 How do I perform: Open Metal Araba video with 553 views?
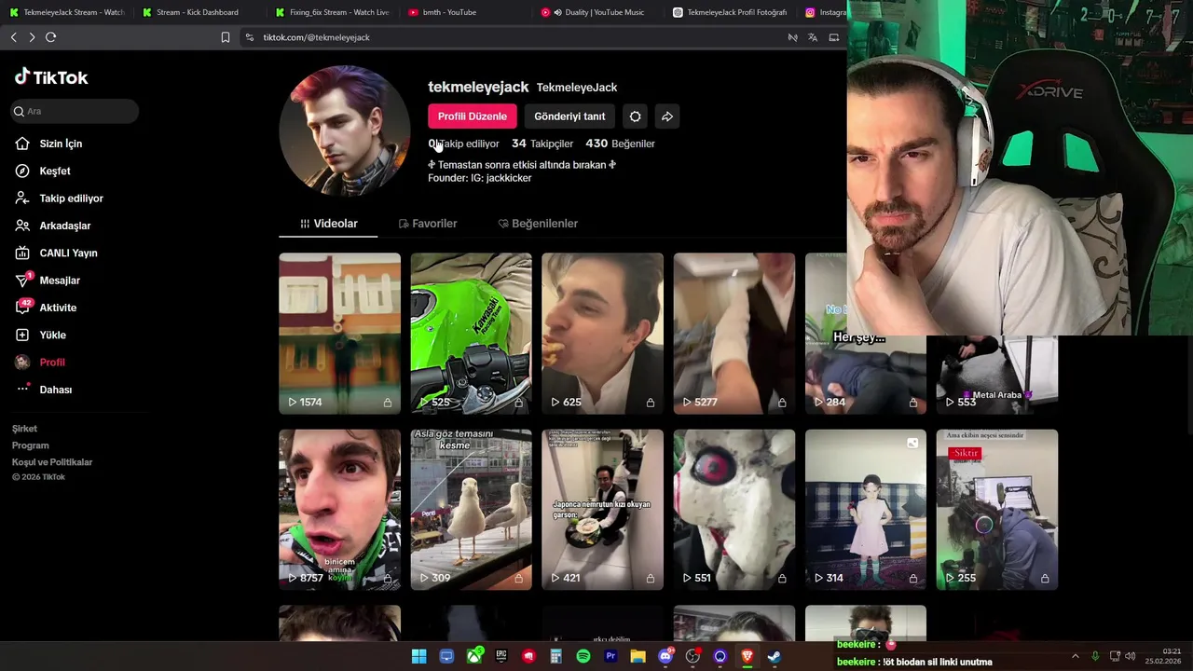pyautogui.click(x=996, y=374)
